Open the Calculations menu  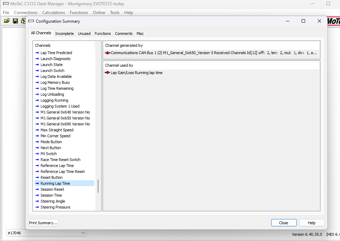53,13
